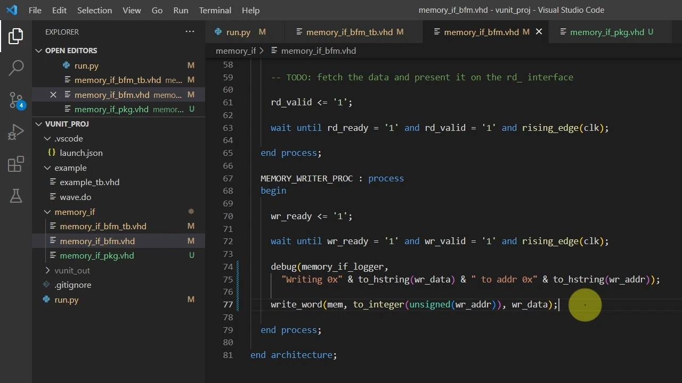Close the memory_if_bfm.vhd editor tab
The image size is (682, 383).
click(x=539, y=32)
